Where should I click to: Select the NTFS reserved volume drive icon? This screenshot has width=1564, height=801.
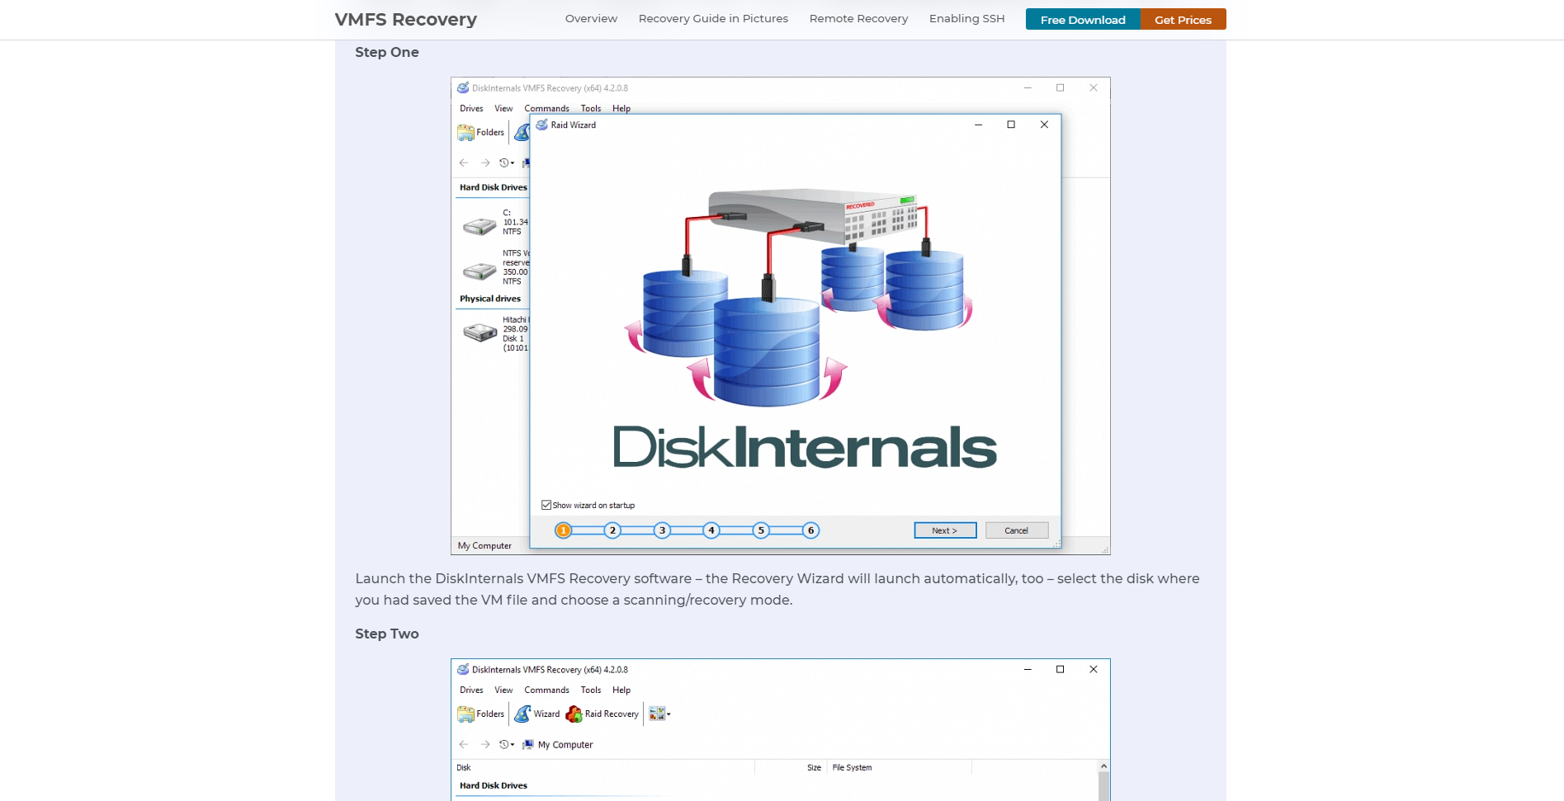tap(480, 271)
